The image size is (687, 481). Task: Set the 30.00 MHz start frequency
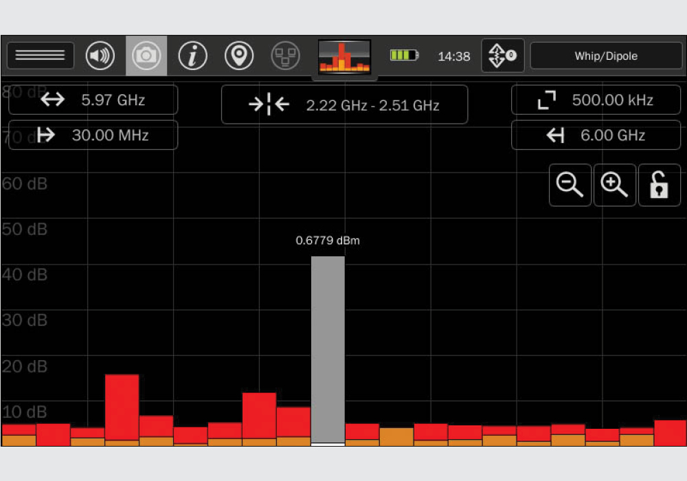[x=93, y=135]
